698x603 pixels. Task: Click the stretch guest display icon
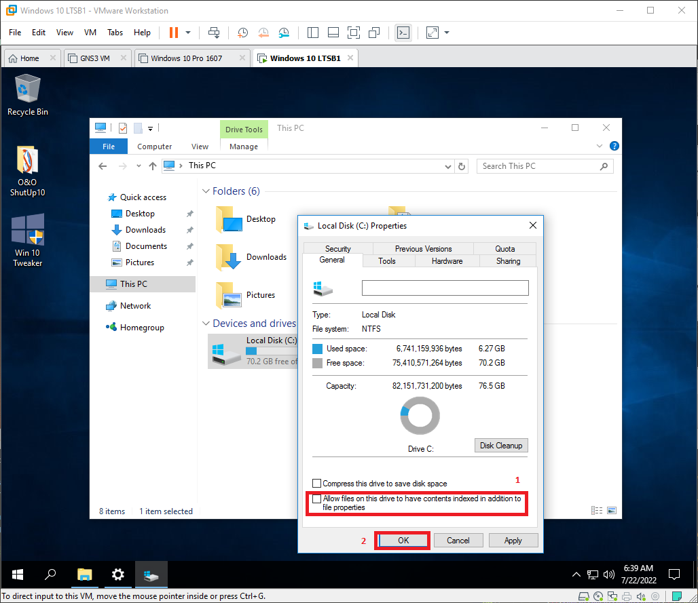[433, 33]
